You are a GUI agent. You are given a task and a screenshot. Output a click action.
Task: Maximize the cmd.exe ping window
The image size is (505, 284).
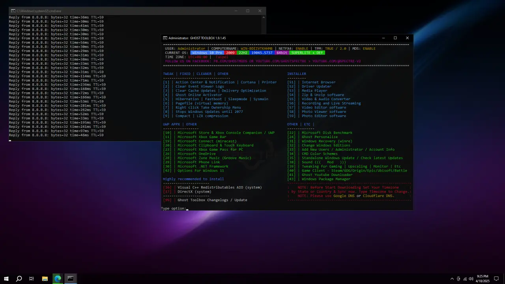pos(248,11)
